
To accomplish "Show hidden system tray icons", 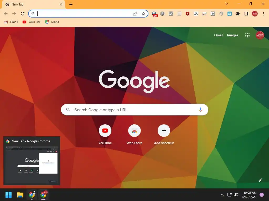I will tap(222, 195).
